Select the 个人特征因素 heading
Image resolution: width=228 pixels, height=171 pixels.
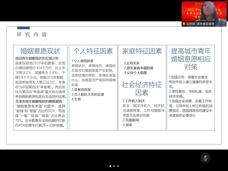pyautogui.click(x=93, y=51)
